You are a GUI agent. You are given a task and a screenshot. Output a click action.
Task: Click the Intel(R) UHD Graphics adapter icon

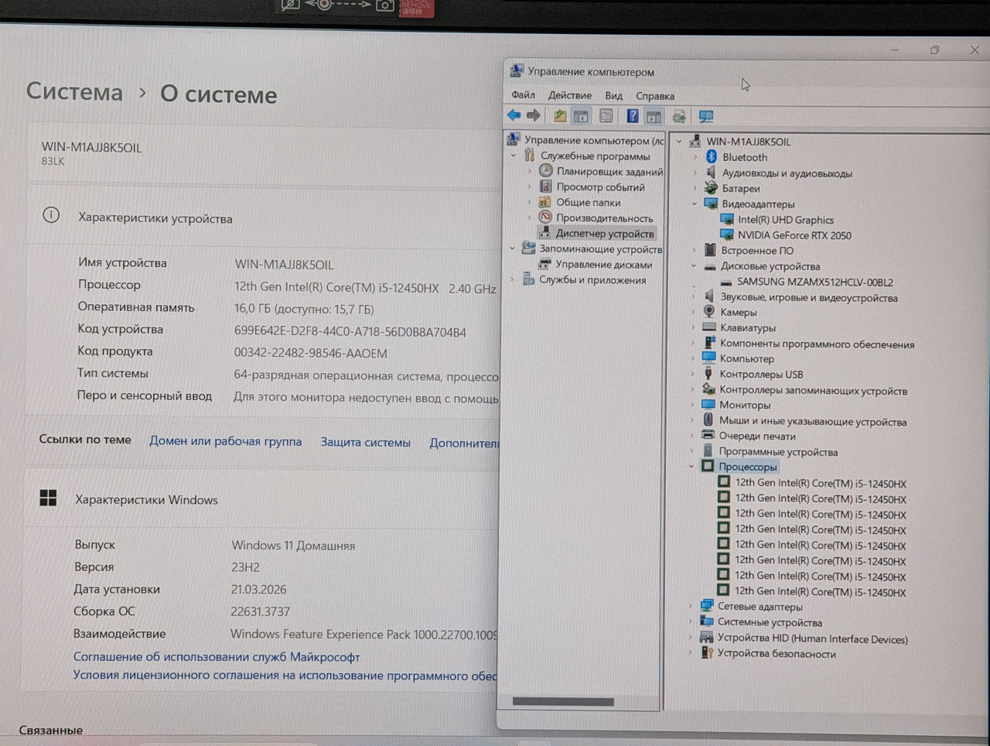[x=727, y=219]
